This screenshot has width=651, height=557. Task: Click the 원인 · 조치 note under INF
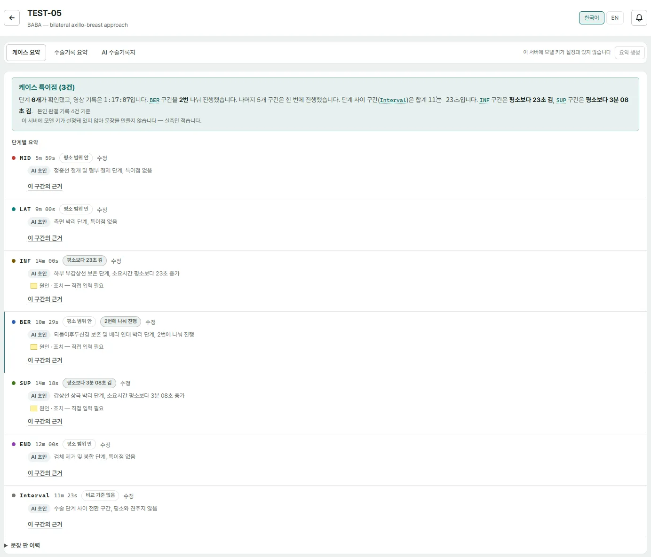[71, 286]
